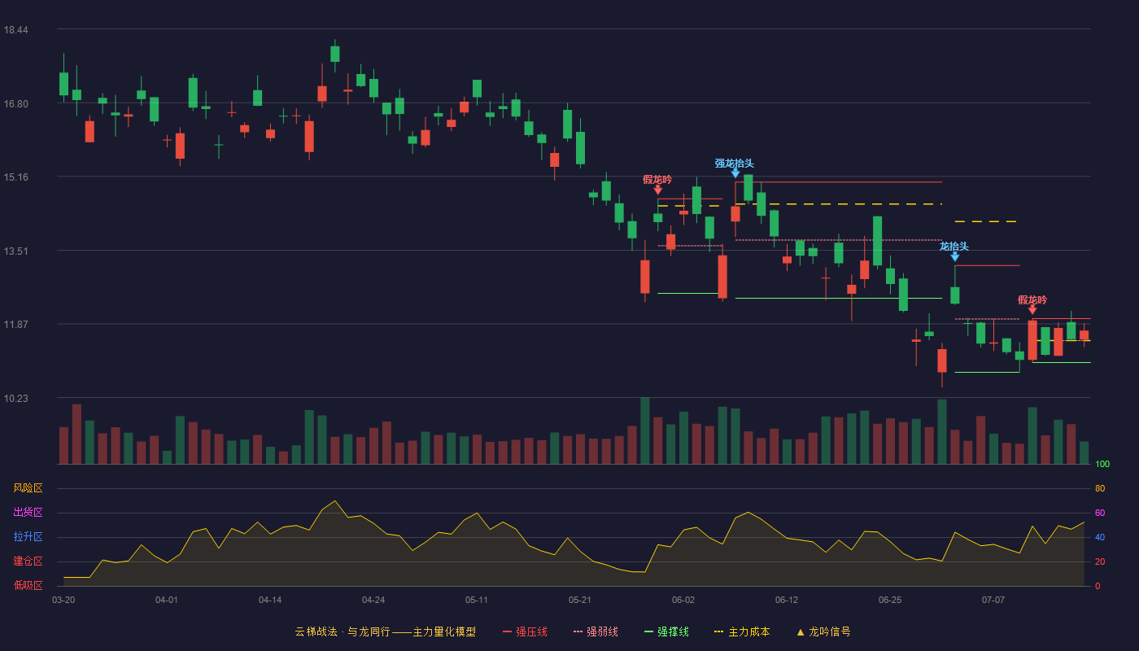Click the green line swatch beside 强撑线
1139x651 pixels.
[x=648, y=631]
